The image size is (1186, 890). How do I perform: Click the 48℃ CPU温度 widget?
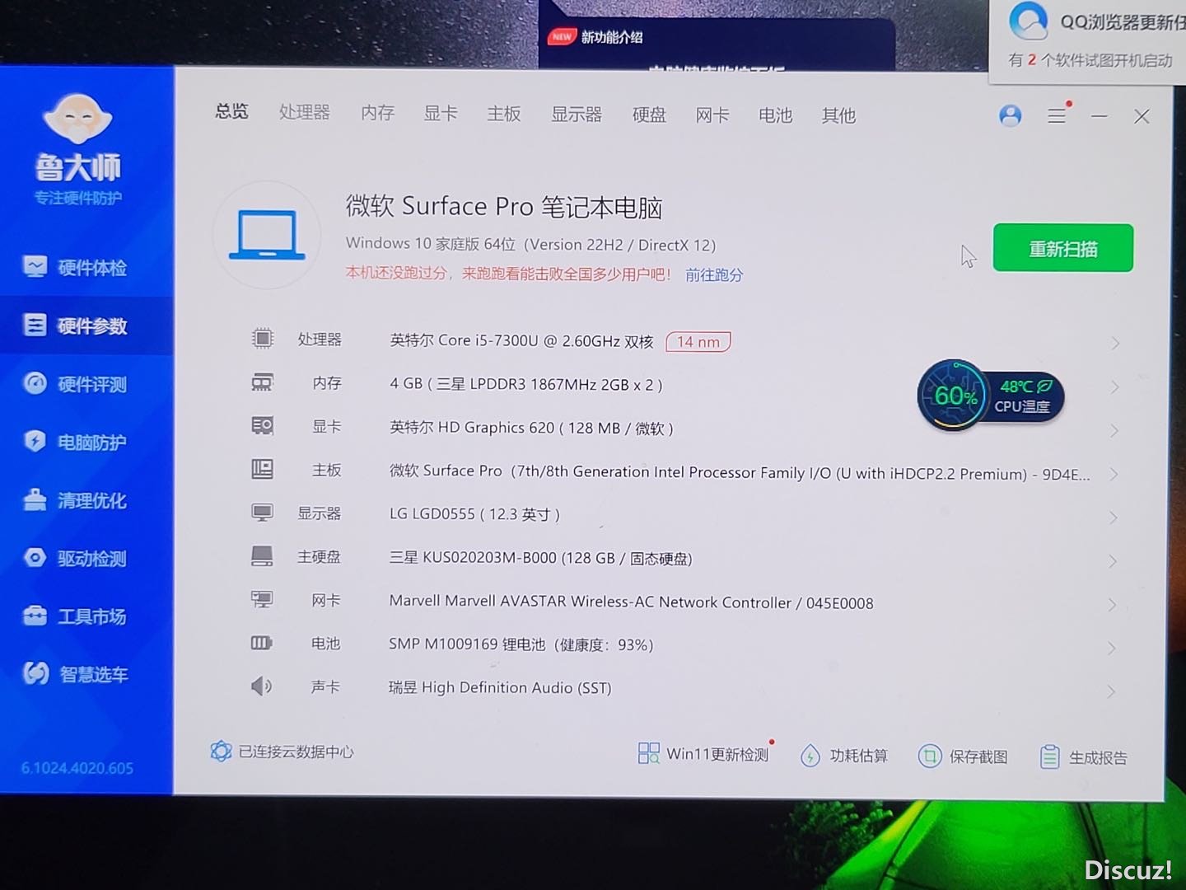coord(1026,396)
